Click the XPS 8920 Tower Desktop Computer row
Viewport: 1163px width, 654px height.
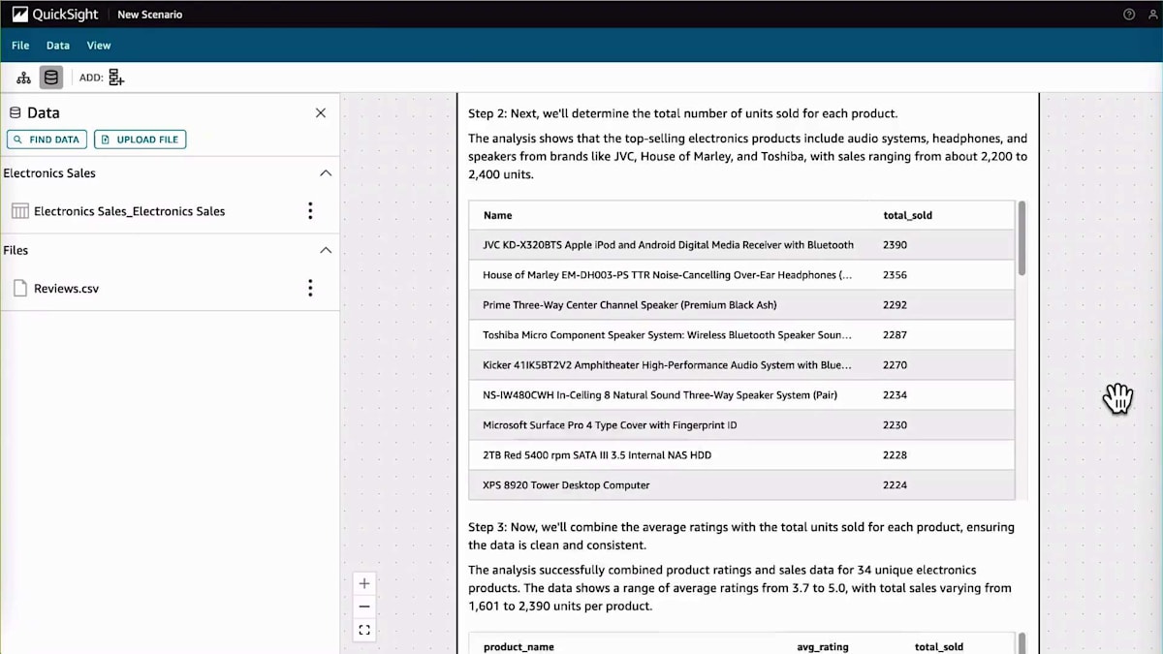[x=741, y=484]
